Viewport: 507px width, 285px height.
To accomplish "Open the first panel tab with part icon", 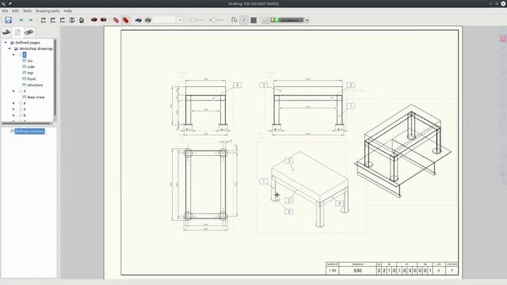I will coord(7,32).
